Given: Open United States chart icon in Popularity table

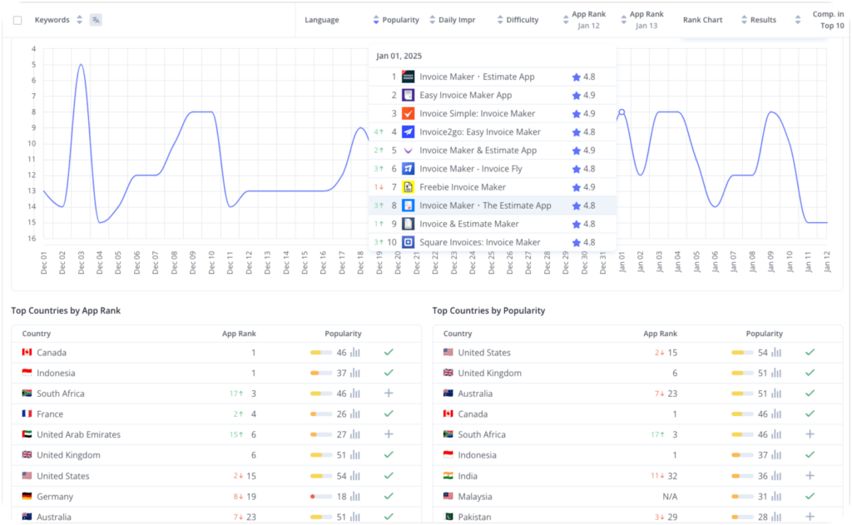Looking at the screenshot, I should [x=776, y=352].
